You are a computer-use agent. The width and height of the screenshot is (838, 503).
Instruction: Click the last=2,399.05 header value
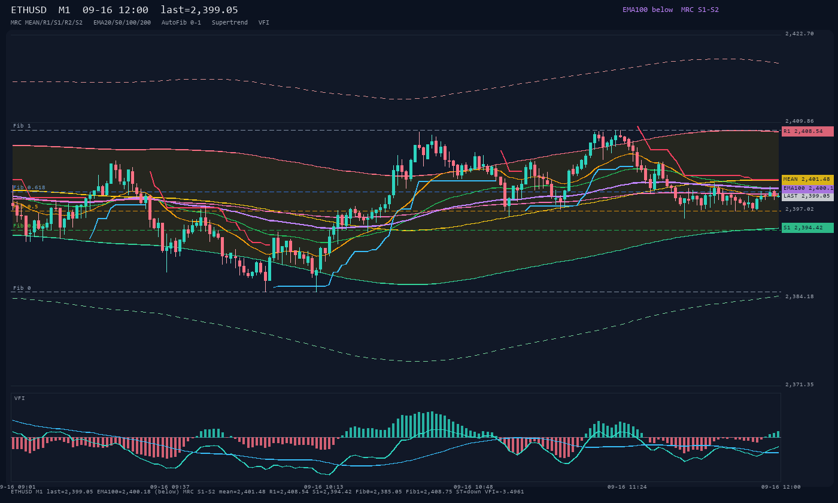pyautogui.click(x=199, y=10)
